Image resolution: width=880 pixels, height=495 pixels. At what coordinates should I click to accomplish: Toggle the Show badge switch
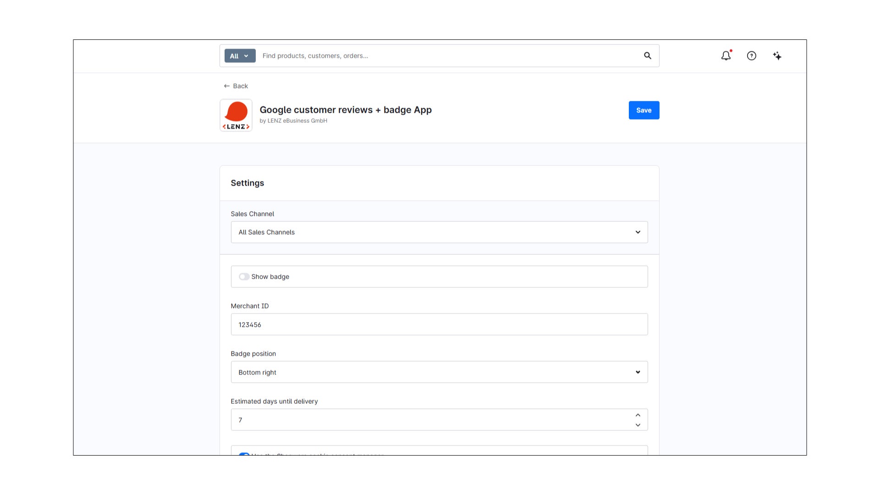(244, 276)
